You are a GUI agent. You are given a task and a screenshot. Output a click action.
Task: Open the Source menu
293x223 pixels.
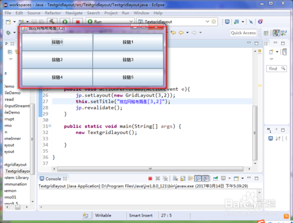(x=34, y=13)
